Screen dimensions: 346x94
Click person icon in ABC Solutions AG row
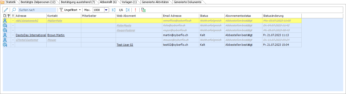(x=5, y=21)
